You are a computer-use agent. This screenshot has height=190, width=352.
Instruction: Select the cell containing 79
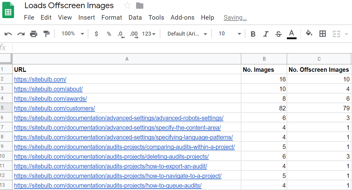(319, 108)
